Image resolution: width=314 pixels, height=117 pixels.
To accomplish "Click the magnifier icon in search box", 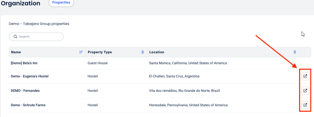I will (x=15, y=37).
